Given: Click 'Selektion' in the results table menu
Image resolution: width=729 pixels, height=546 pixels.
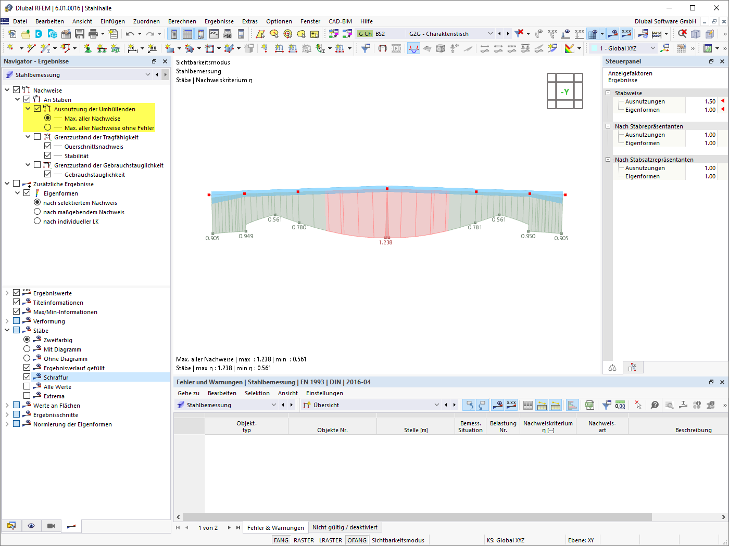Looking at the screenshot, I should click(257, 393).
